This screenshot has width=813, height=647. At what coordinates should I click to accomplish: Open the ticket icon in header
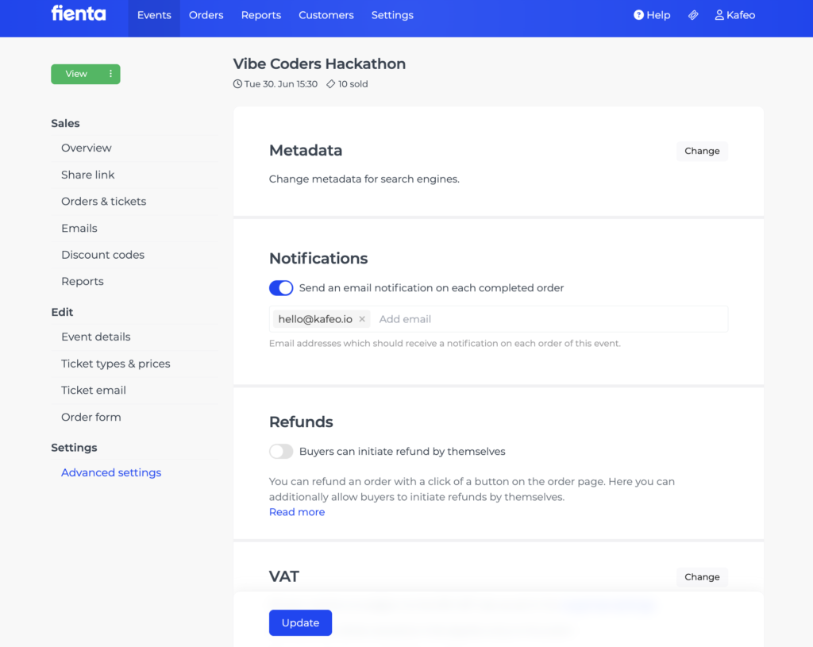tap(692, 15)
